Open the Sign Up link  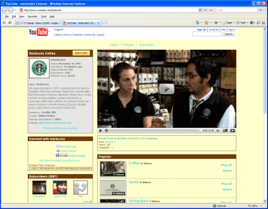tap(201, 30)
